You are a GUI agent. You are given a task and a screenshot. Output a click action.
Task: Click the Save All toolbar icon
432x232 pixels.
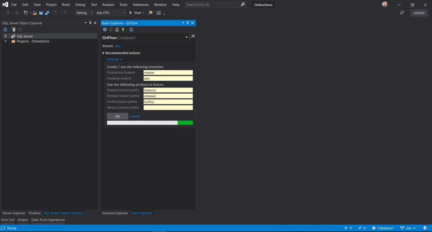coord(46,13)
